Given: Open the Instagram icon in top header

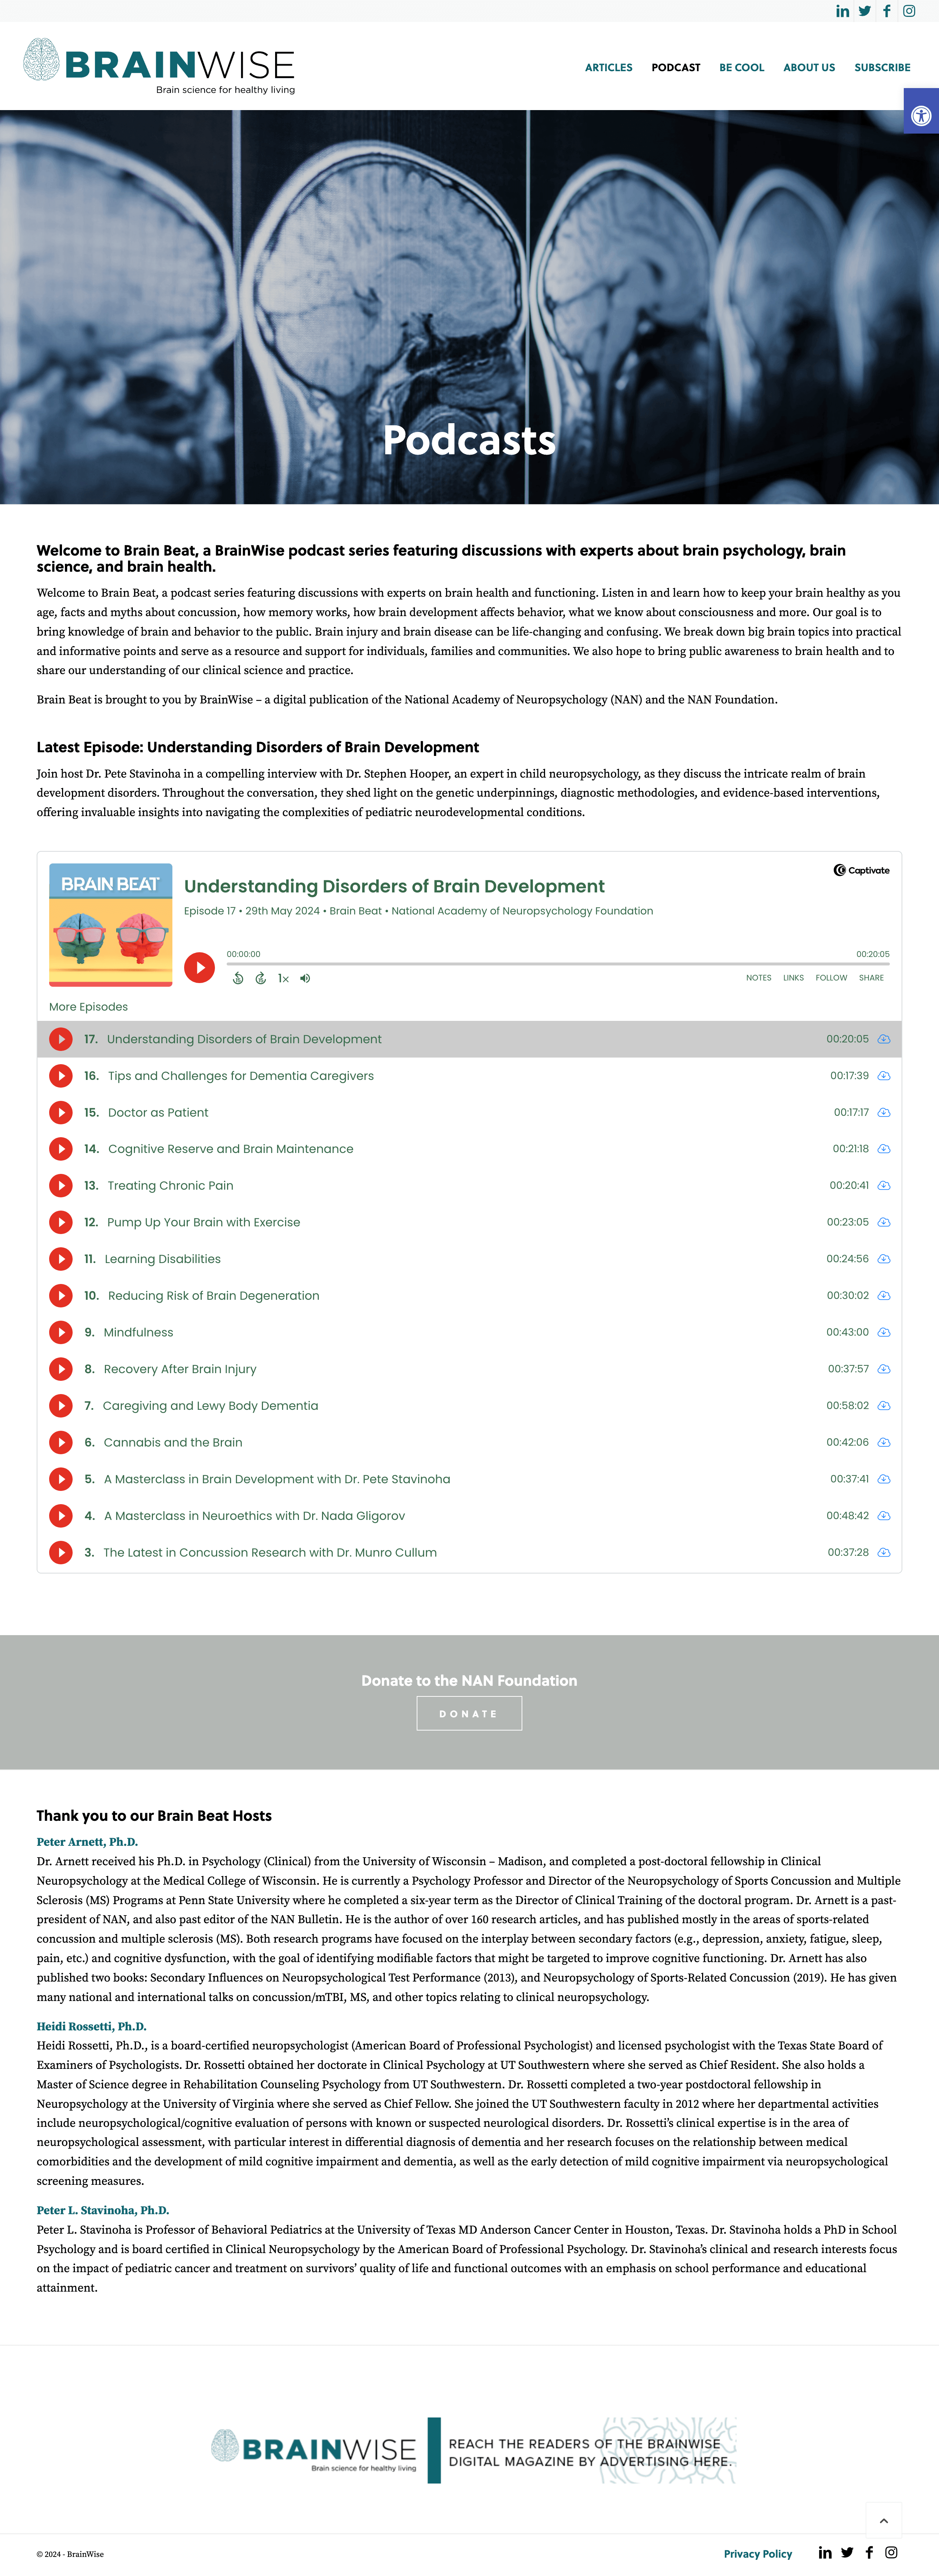Looking at the screenshot, I should (909, 11).
